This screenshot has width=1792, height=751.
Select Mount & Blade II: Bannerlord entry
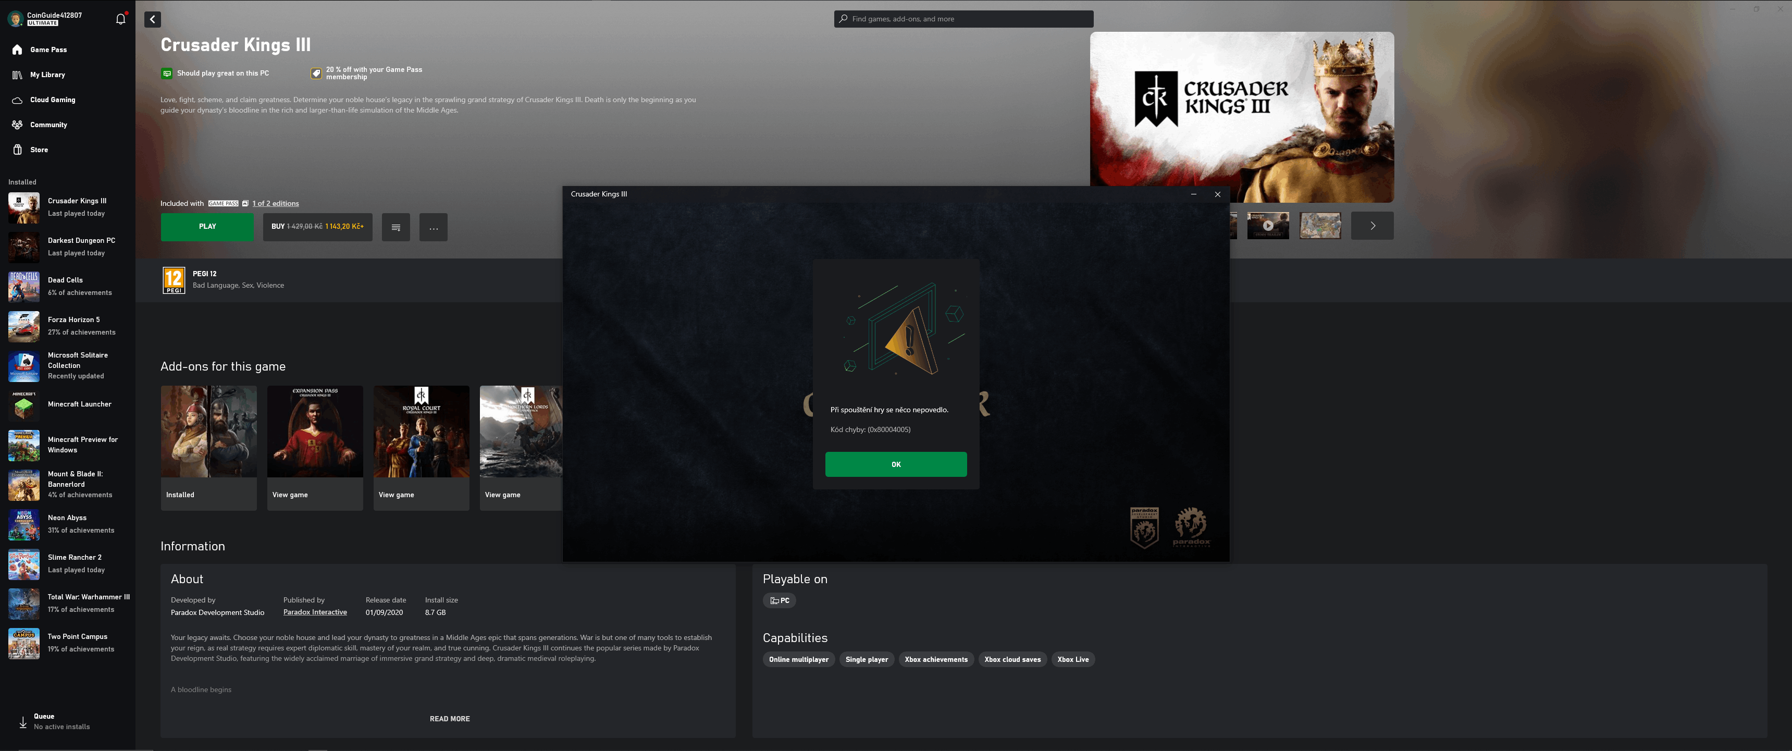67,485
